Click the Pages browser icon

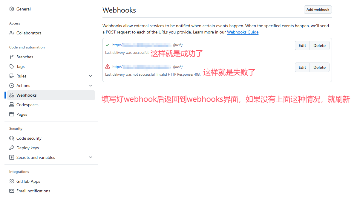pyautogui.click(x=12, y=114)
